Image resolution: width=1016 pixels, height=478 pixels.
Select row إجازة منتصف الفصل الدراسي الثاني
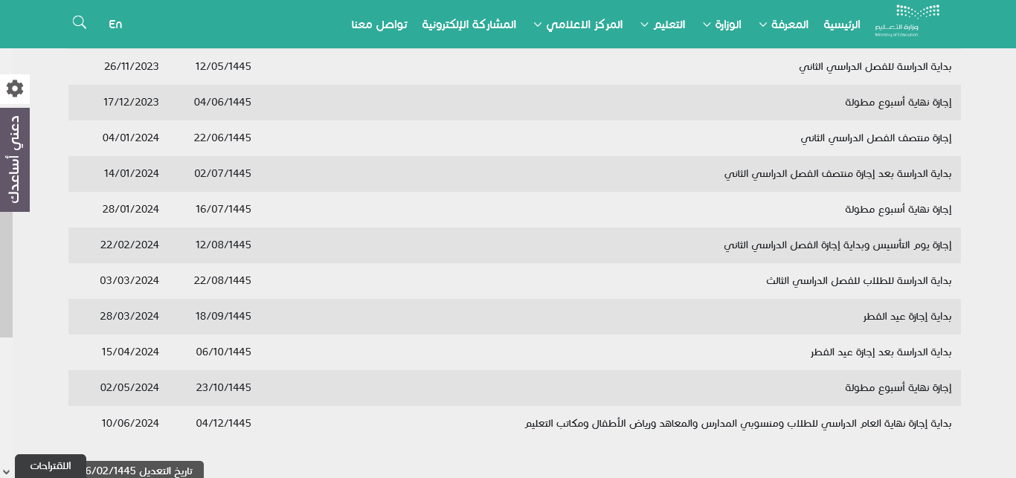(515, 138)
